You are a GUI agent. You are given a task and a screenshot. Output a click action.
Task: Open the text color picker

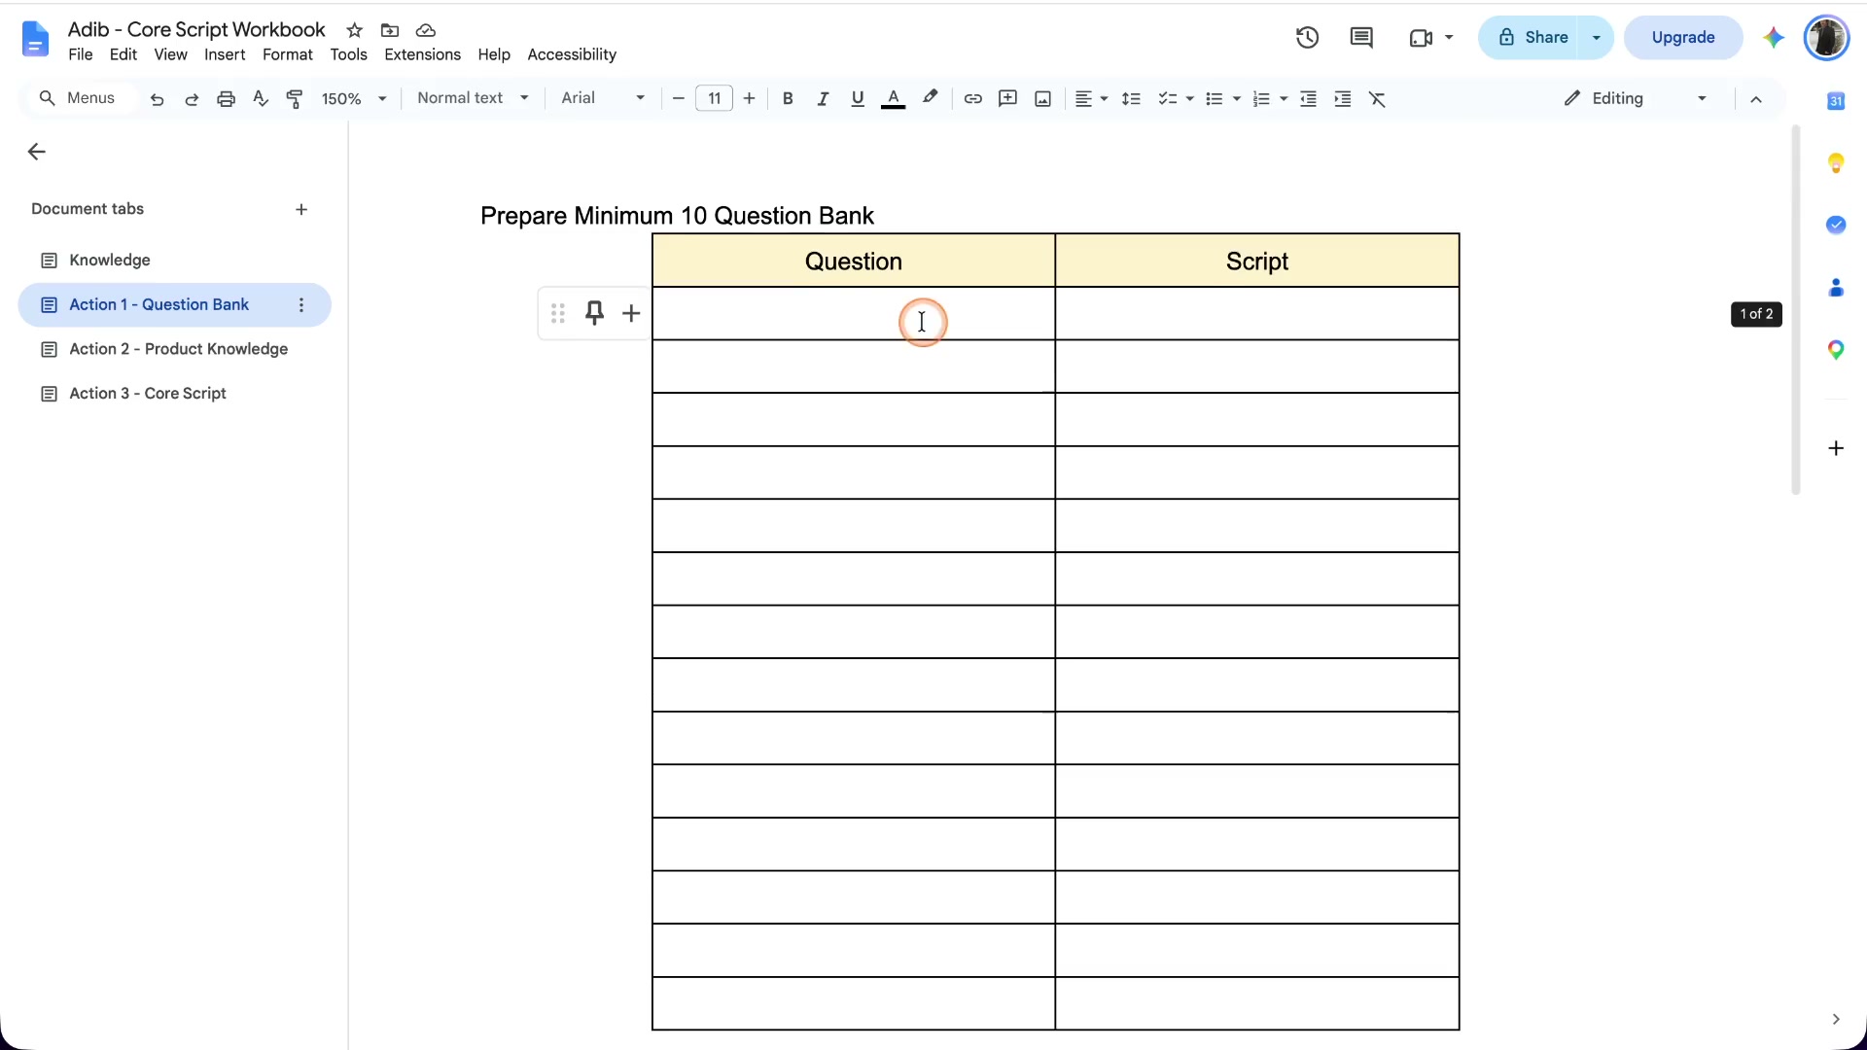point(893,98)
